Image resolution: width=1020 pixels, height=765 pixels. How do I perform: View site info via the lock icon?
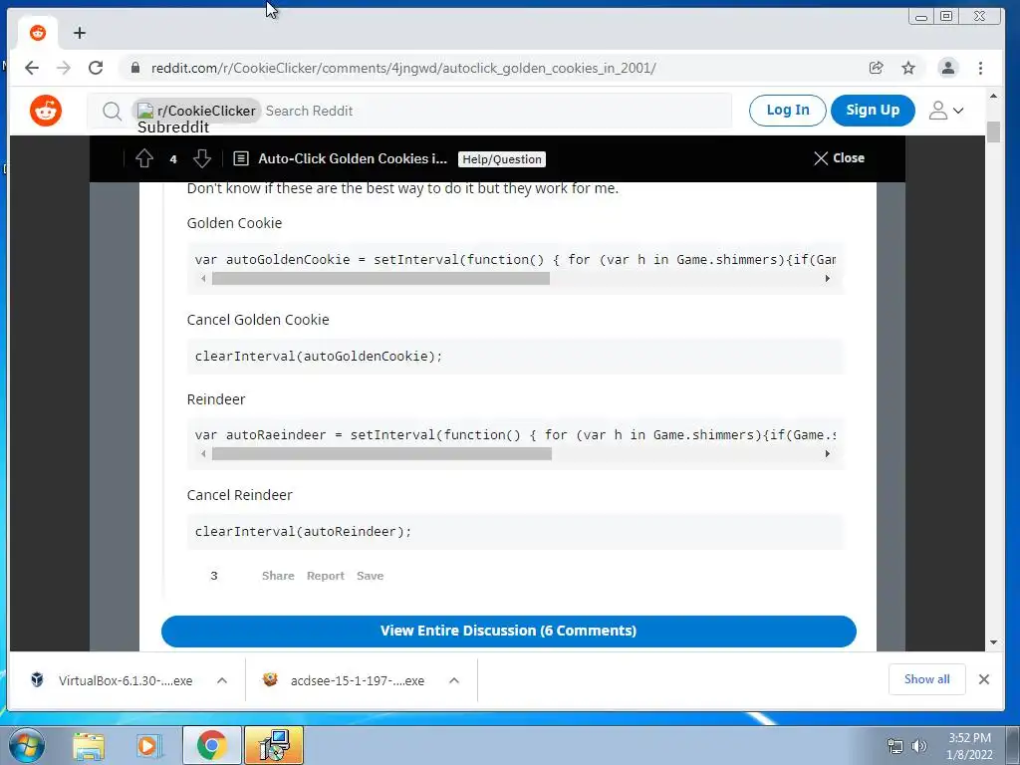click(x=135, y=68)
